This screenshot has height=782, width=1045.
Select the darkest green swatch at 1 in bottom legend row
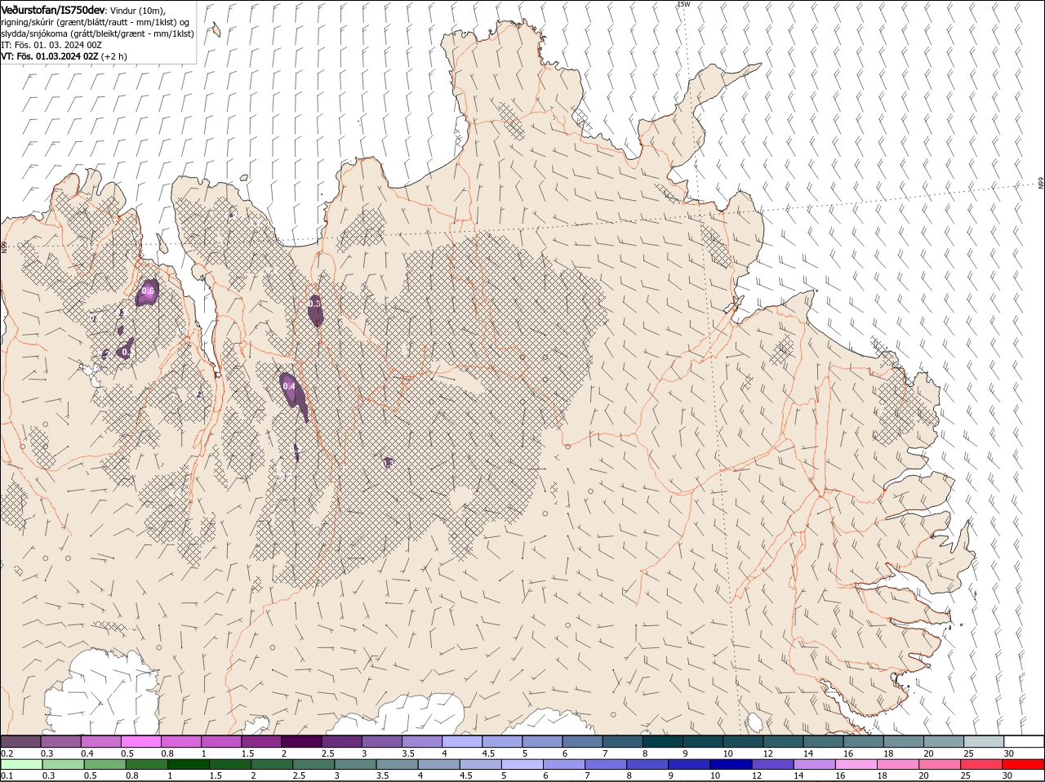click(189, 764)
